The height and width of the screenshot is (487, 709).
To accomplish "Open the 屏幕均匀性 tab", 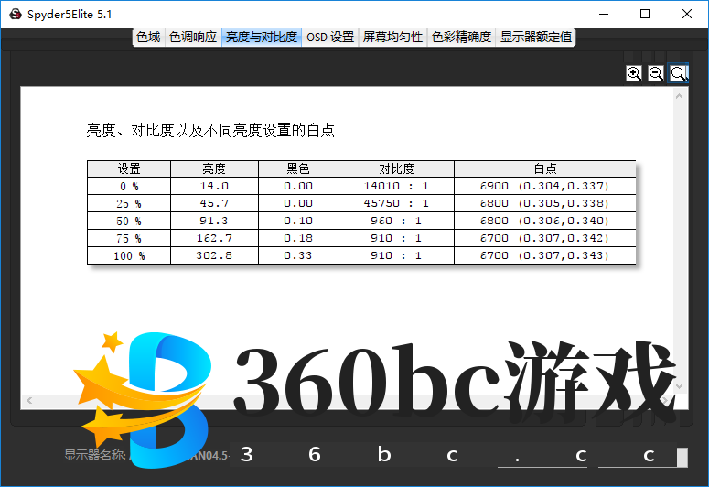I will [392, 38].
